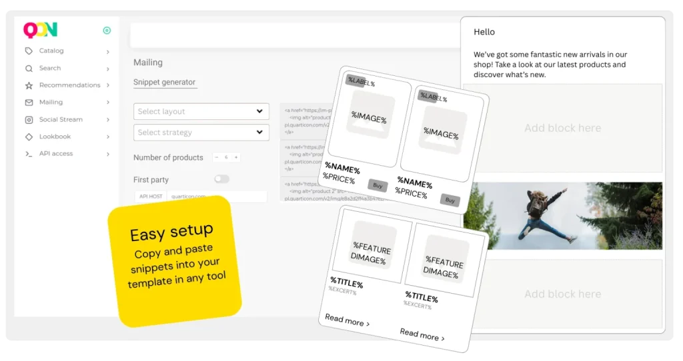Viewport: 683px width, 361px height.
Task: Open the Select strategy dropdown
Action: [201, 133]
